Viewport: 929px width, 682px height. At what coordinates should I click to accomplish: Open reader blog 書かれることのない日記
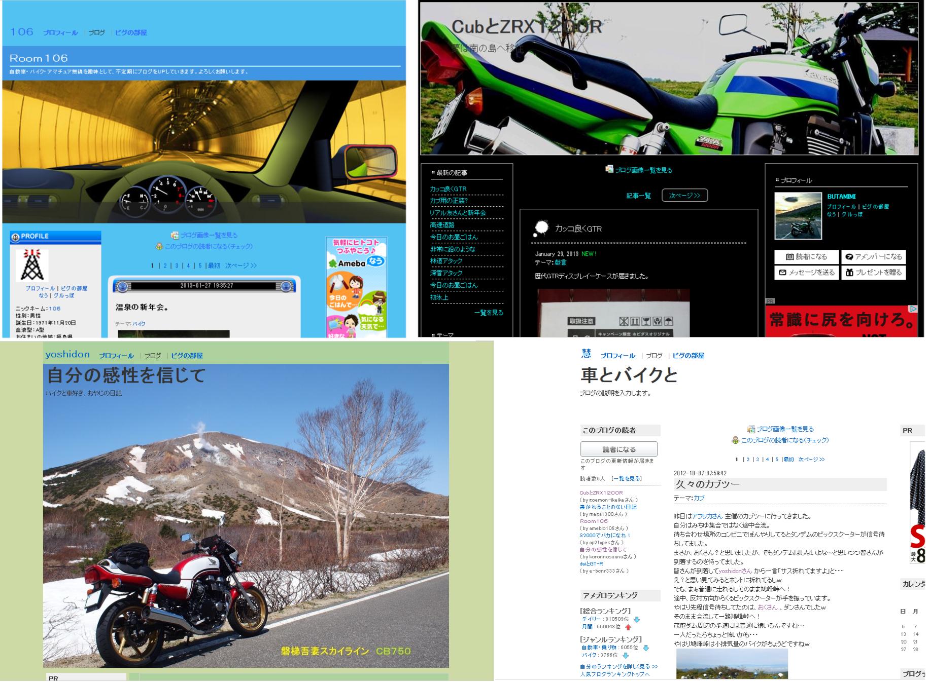pyautogui.click(x=608, y=507)
